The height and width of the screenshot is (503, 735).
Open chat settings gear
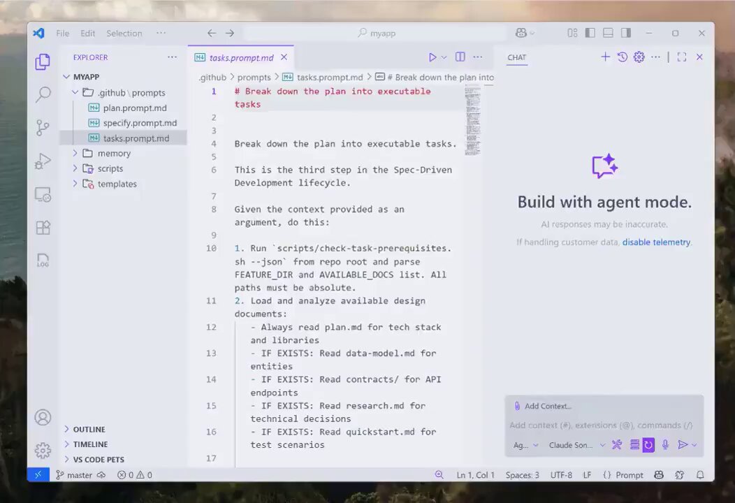click(x=639, y=57)
